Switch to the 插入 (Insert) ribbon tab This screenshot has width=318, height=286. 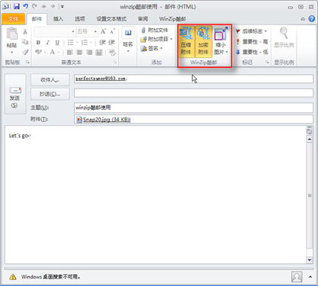point(58,19)
